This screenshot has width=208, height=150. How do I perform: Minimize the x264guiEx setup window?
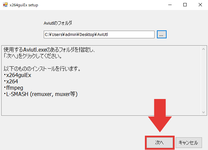tap(170, 5)
